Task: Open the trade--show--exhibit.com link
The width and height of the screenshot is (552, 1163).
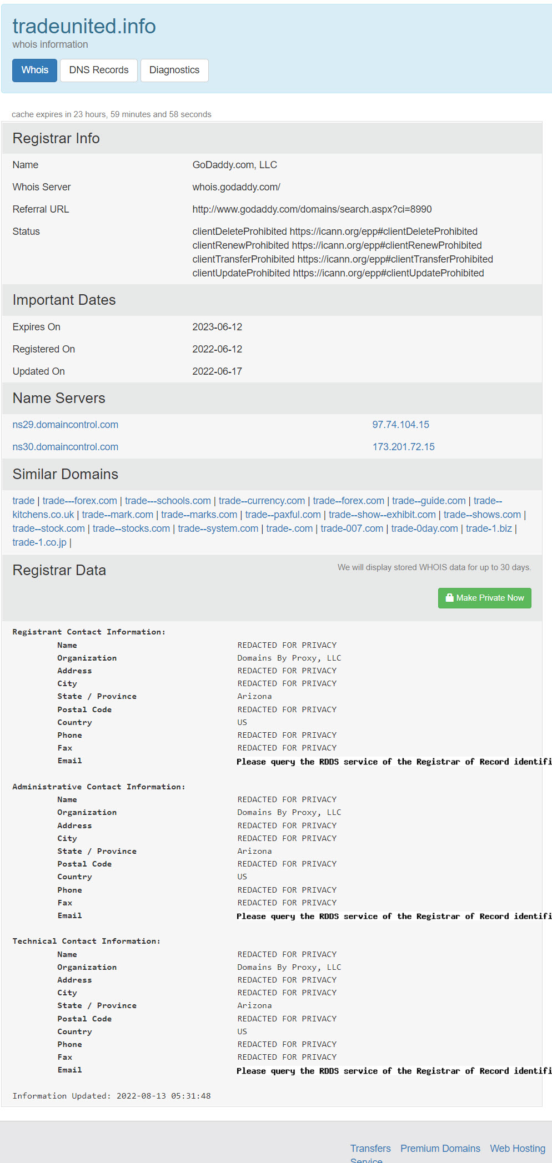Action: 382,515
